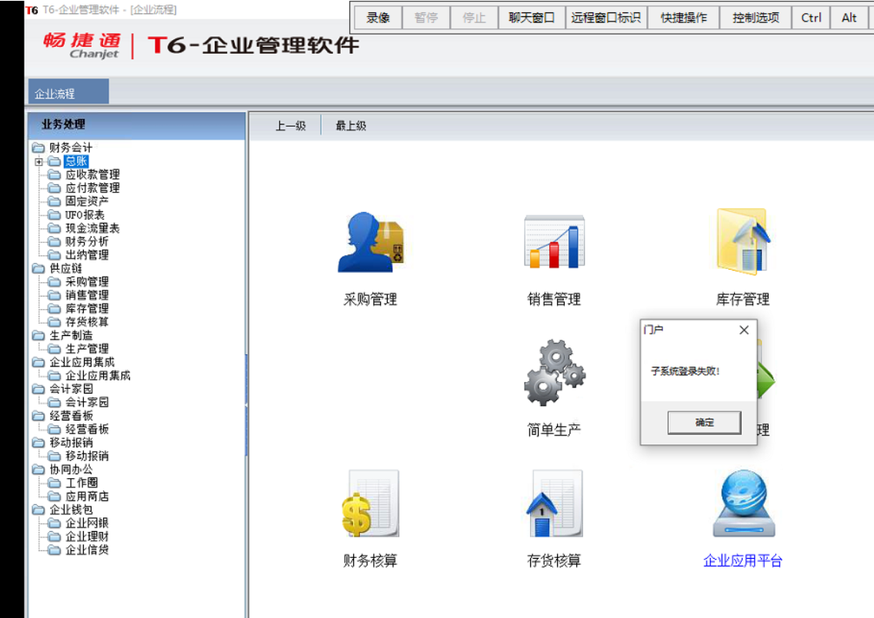Select the 供应链 root folder
Image resolution: width=874 pixels, height=618 pixels.
click(65, 268)
